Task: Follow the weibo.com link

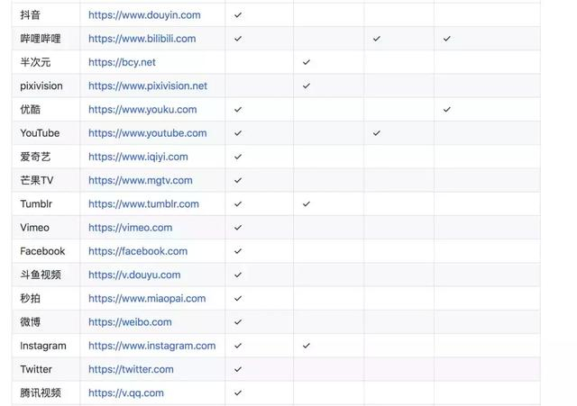Action: [130, 322]
